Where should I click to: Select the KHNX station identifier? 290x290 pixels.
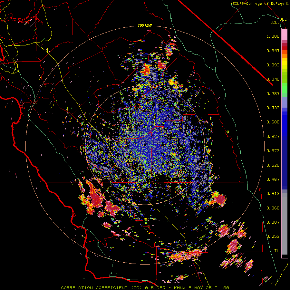[x=180, y=288]
